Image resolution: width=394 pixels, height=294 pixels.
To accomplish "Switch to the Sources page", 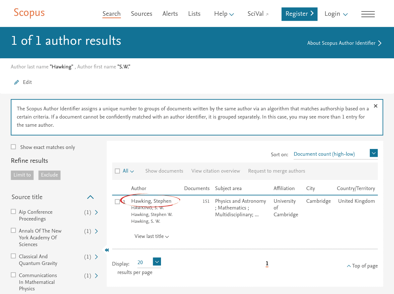I will click(142, 14).
